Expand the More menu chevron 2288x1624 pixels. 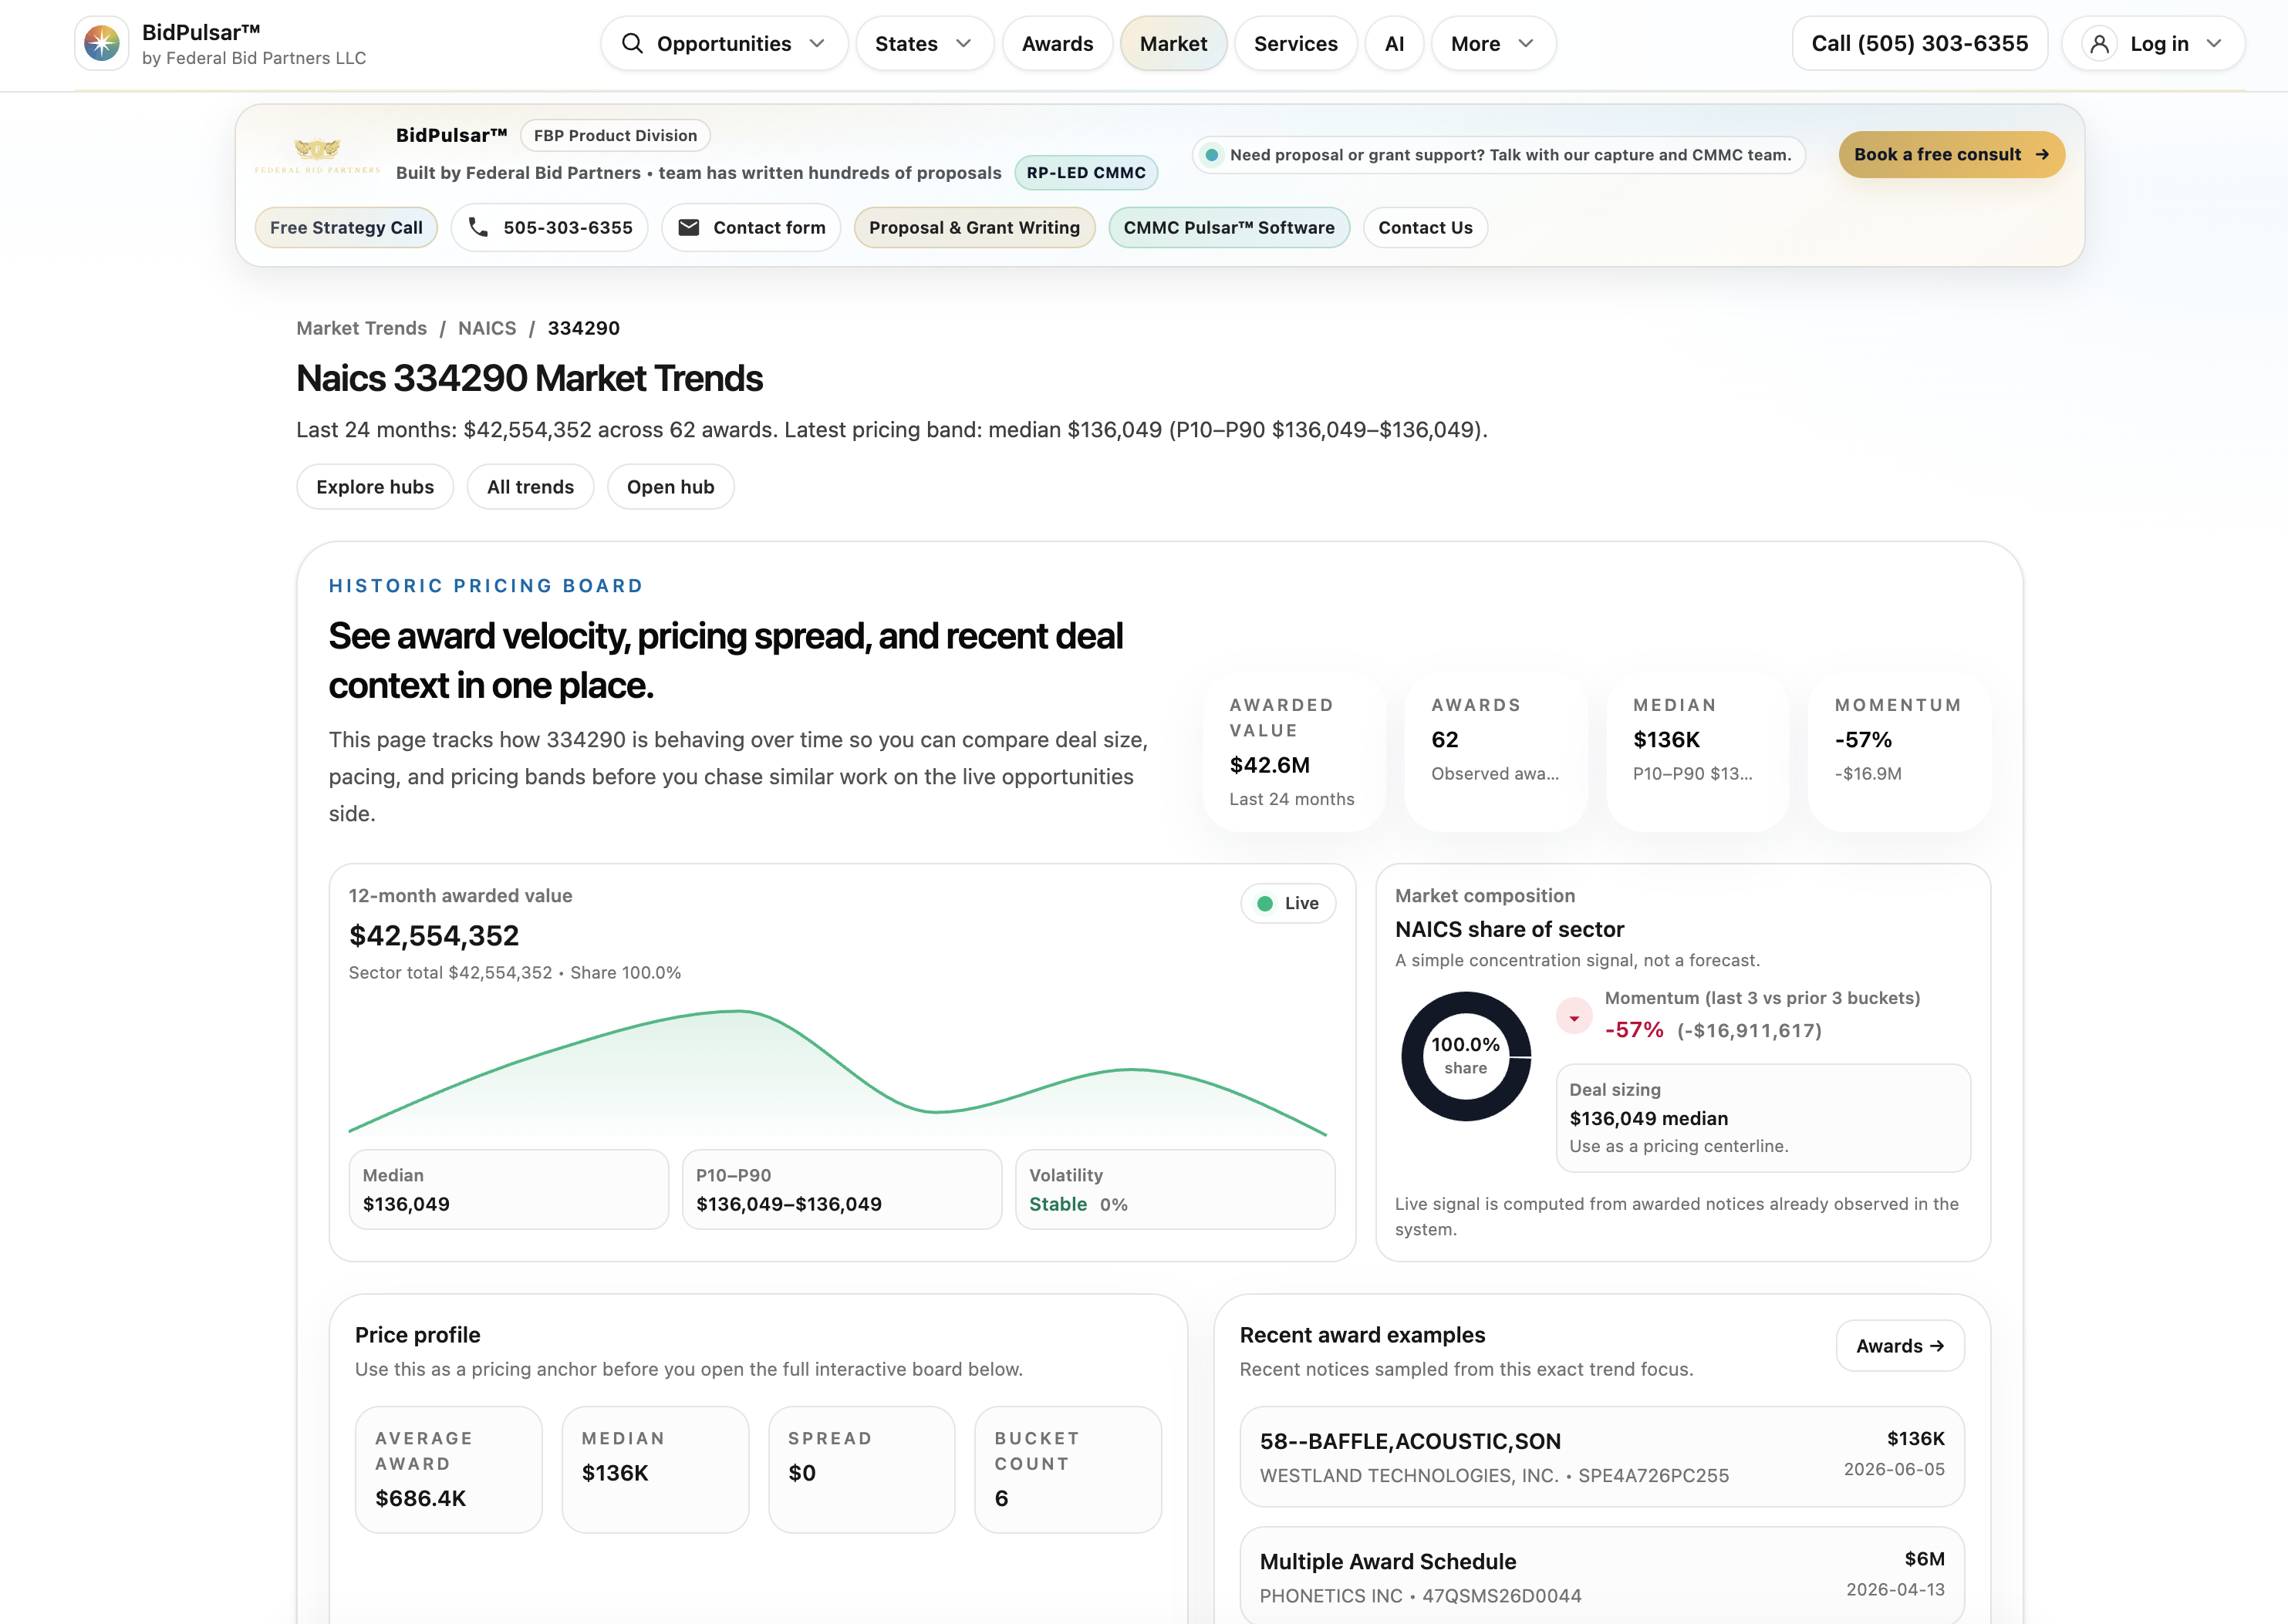(1526, 44)
